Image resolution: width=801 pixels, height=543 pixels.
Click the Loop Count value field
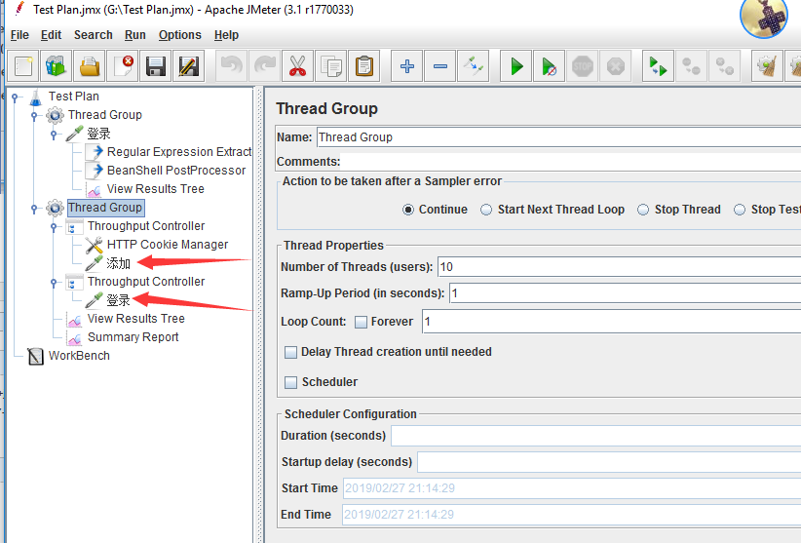pos(612,322)
